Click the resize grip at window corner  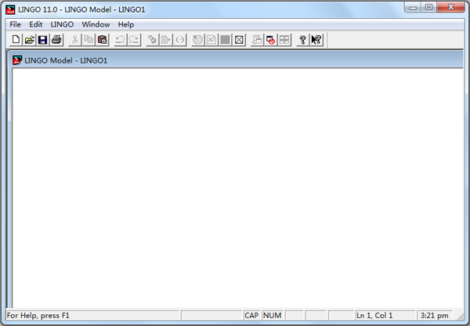click(460, 316)
